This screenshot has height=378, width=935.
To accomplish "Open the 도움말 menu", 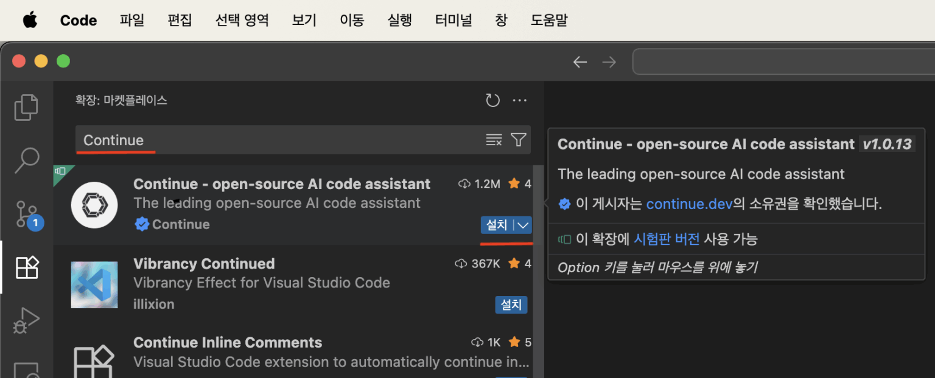I will (549, 19).
